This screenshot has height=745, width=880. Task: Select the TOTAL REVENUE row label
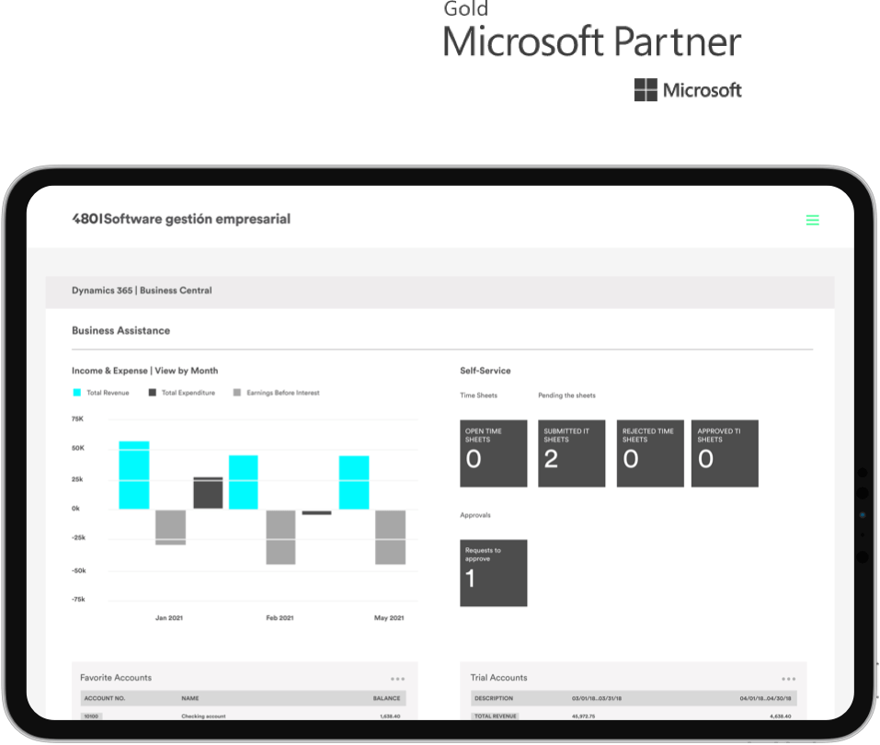tap(496, 716)
